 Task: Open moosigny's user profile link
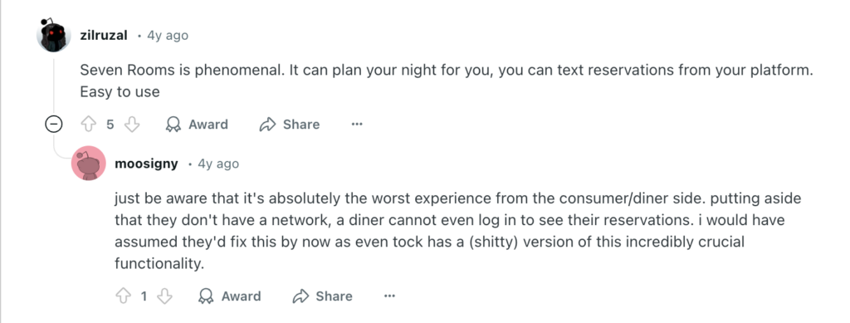[146, 164]
